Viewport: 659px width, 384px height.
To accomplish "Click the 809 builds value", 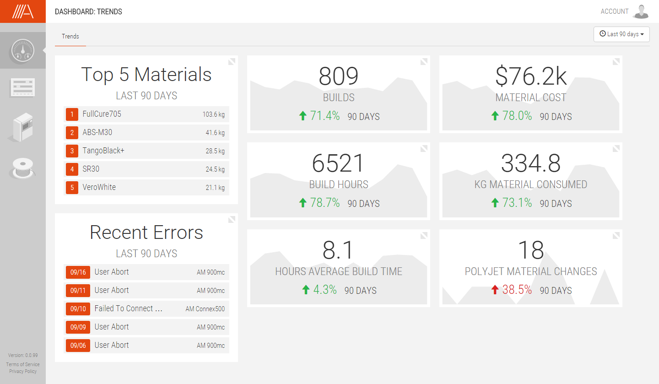I will (339, 76).
